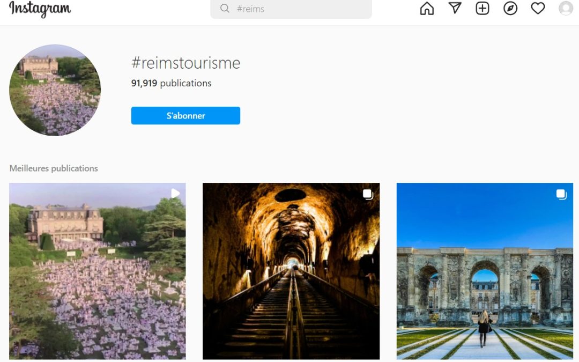The image size is (579, 362).
Task: Click the carousel icon on the arch photo post
Action: (562, 195)
